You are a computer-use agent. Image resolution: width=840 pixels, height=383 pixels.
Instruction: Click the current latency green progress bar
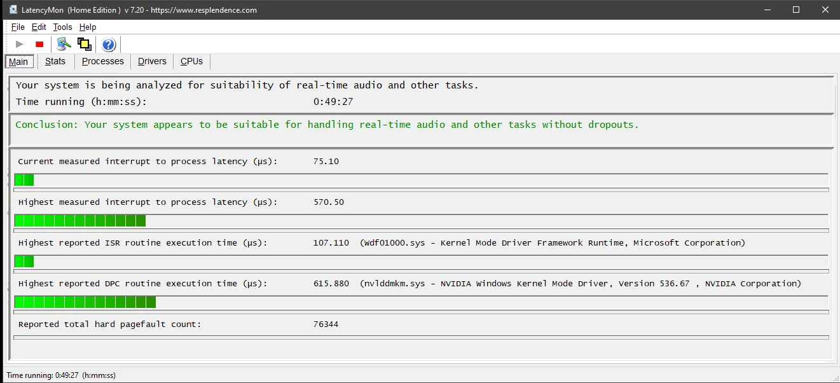421,180
